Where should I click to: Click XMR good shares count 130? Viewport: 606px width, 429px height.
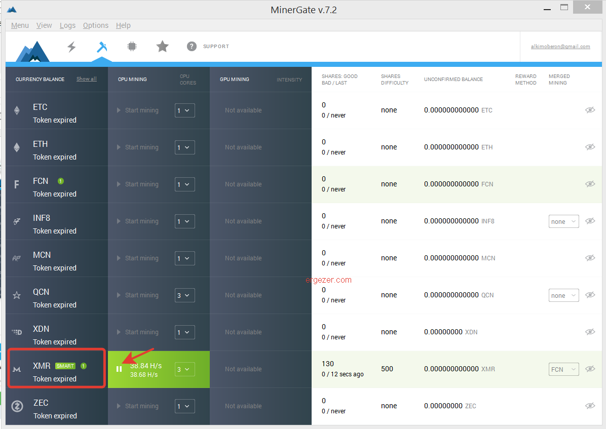pos(328,364)
